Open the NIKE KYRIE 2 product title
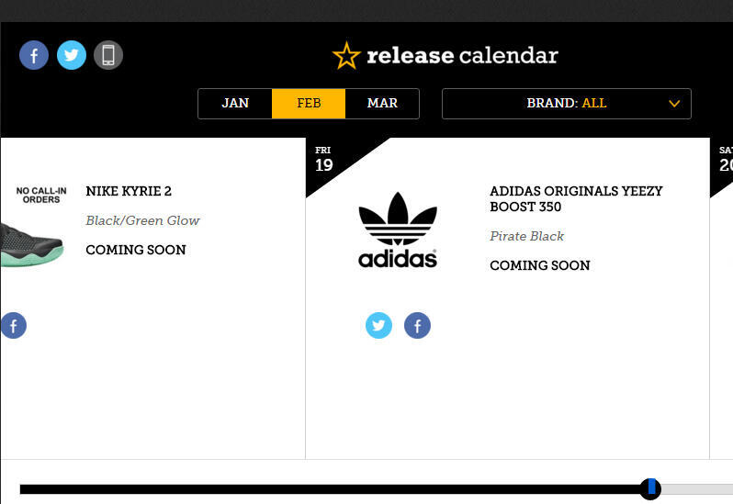Screen dimensions: 733x504 pyautogui.click(x=129, y=191)
